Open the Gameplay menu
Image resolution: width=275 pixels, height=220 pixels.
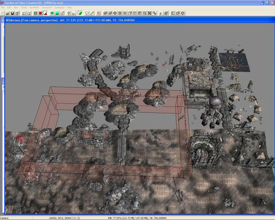pos(60,7)
